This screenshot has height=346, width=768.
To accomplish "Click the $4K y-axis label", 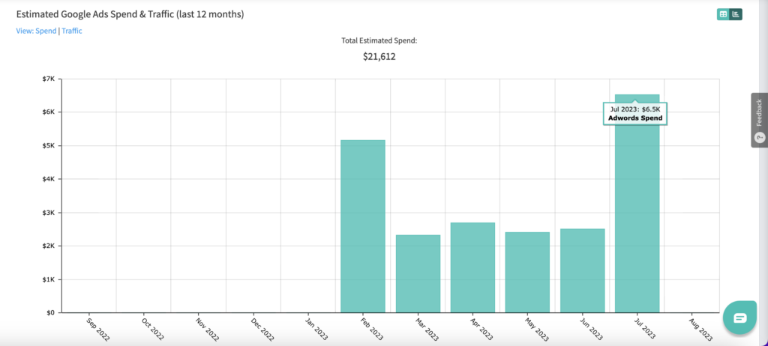I will click(x=49, y=179).
